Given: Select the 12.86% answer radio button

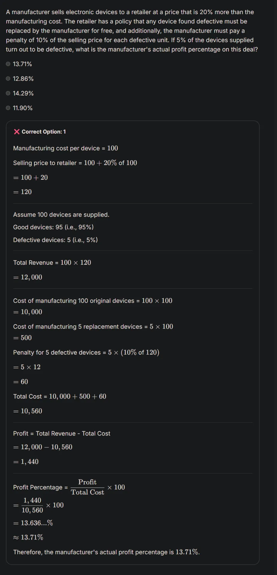Looking at the screenshot, I should point(8,78).
